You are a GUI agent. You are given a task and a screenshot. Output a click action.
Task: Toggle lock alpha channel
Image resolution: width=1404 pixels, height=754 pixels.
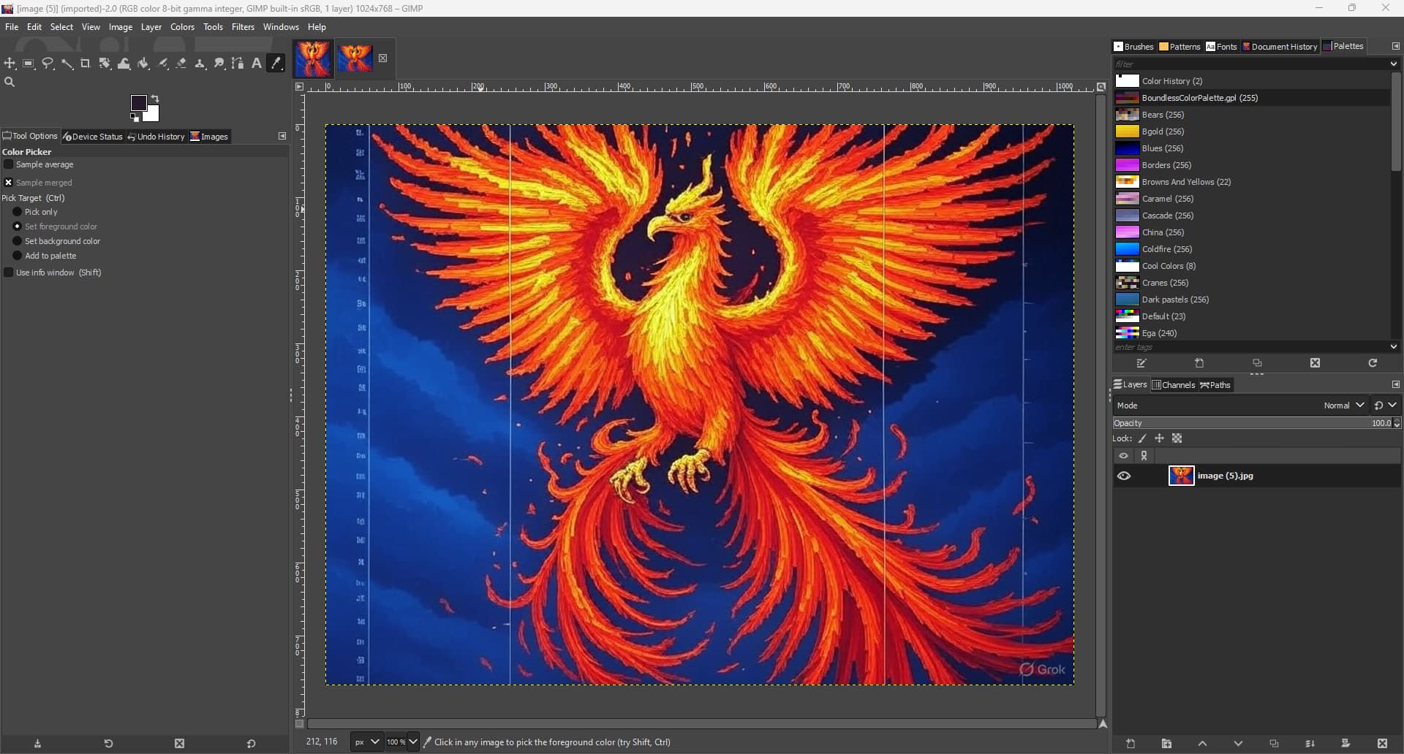[1177, 439]
